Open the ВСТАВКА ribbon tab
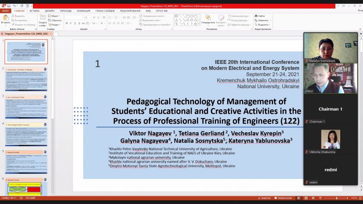Image resolution: width=363 pixels, height=204 pixels. tap(35, 11)
